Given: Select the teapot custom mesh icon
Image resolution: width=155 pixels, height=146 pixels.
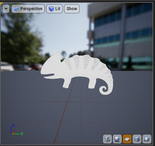Looking at the screenshot, I should point(147,139).
